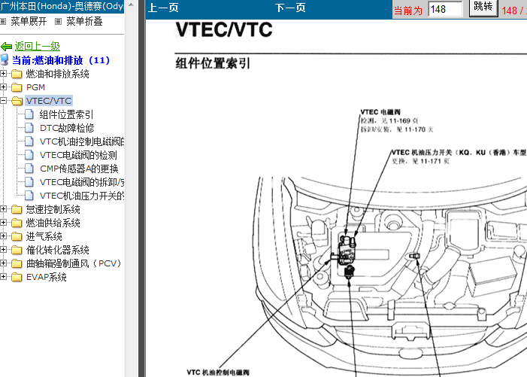Viewport: 527px width, 377px height.
Task: Click the 催化转化器系统 folder icon
Action: 17,250
